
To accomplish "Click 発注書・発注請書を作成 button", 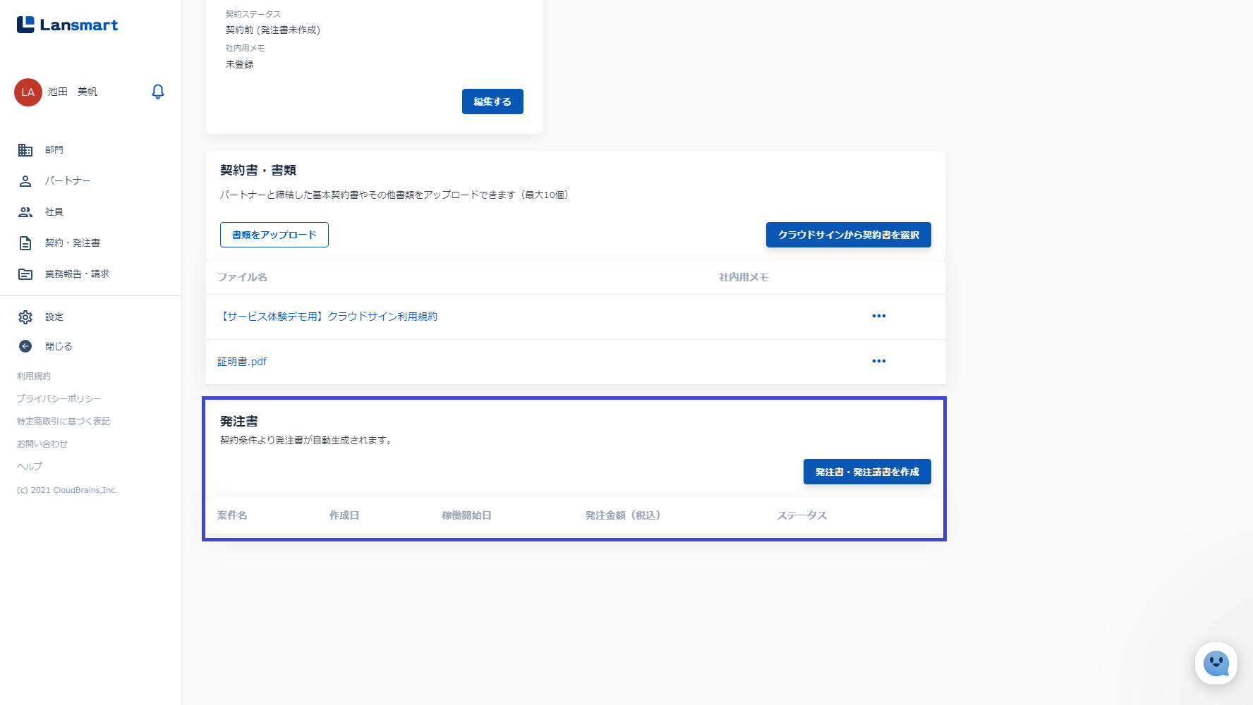I will coord(866,472).
